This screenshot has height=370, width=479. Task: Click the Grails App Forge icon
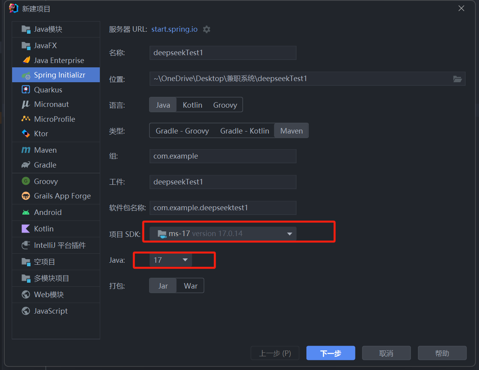point(26,196)
